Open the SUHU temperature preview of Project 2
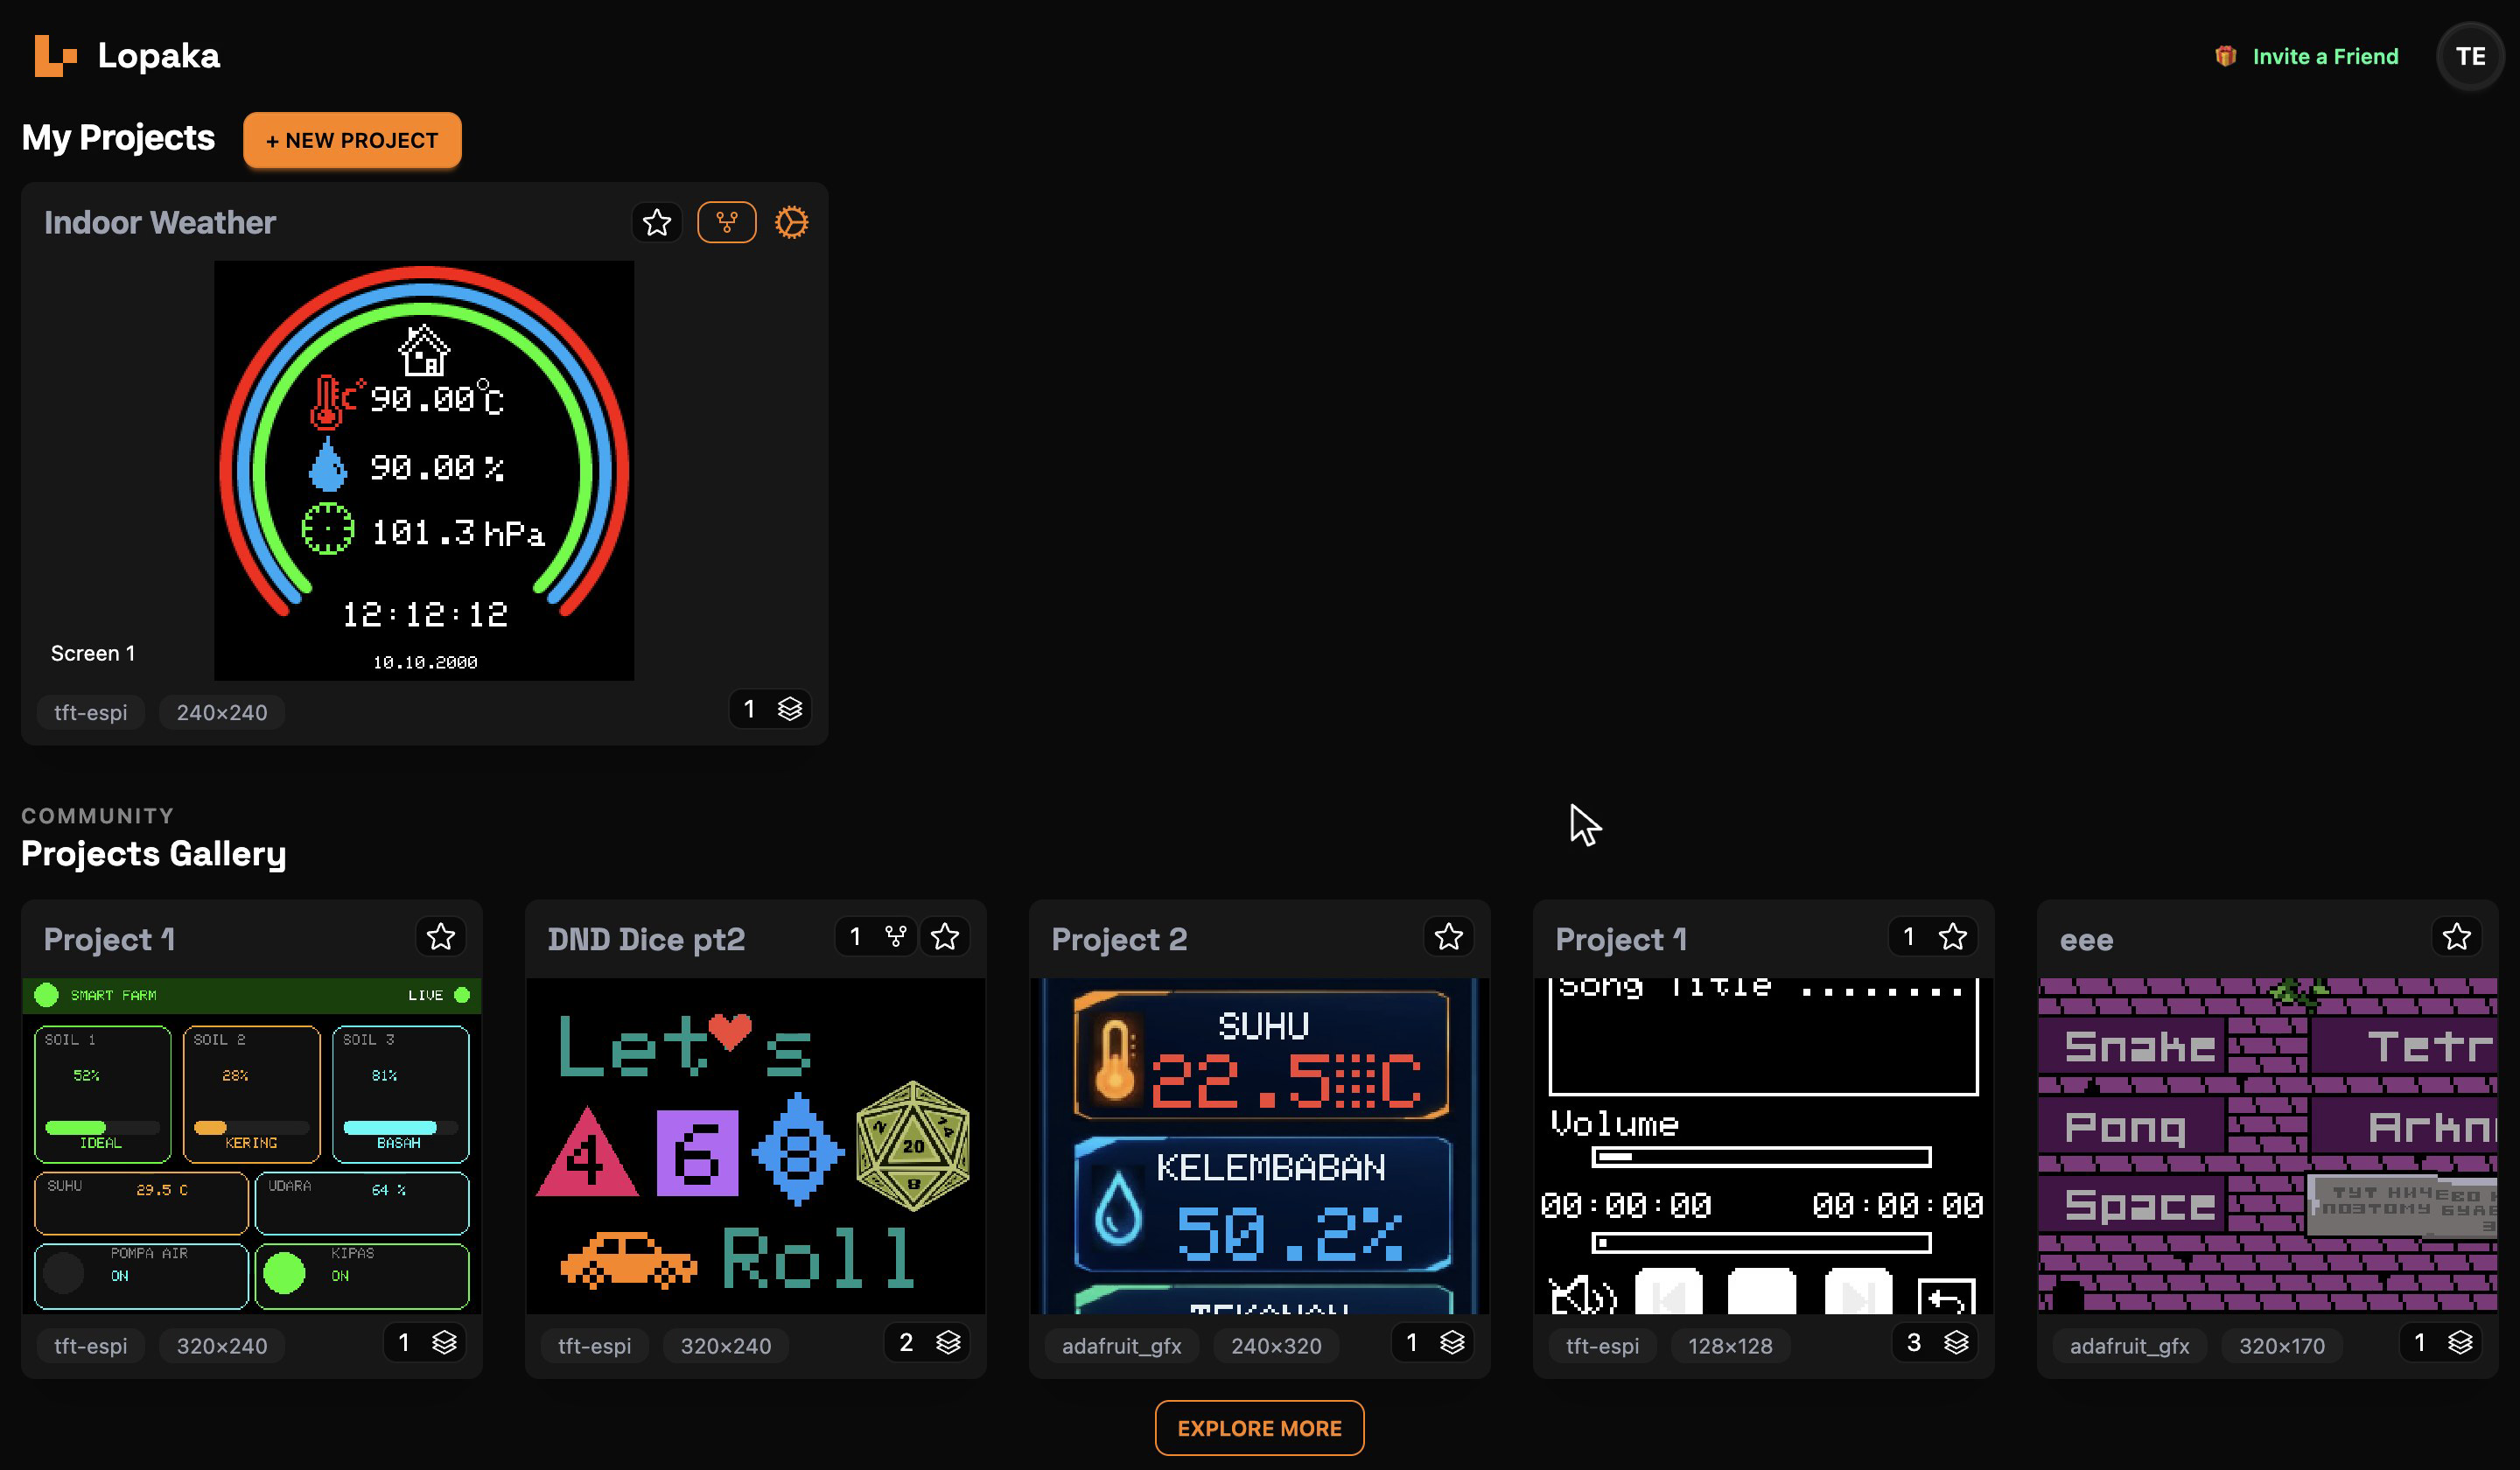Image resolution: width=2520 pixels, height=1470 pixels. [1260, 1146]
